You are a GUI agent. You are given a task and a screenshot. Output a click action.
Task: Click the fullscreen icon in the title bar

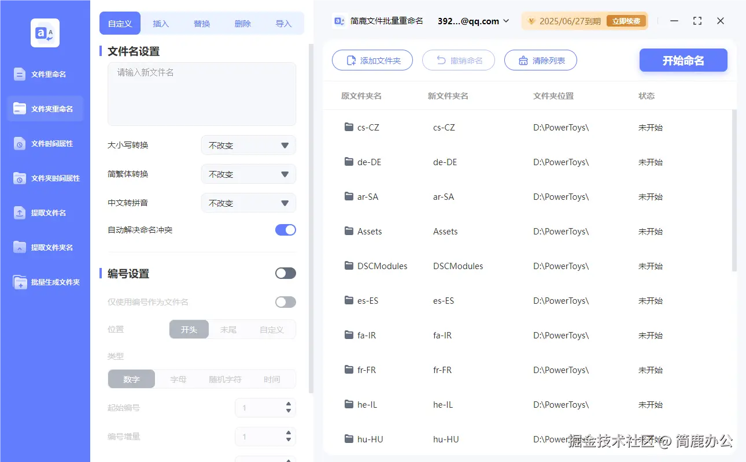(697, 21)
